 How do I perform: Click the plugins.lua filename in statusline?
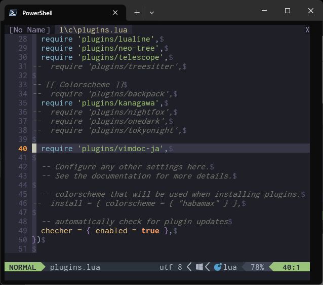(75, 267)
